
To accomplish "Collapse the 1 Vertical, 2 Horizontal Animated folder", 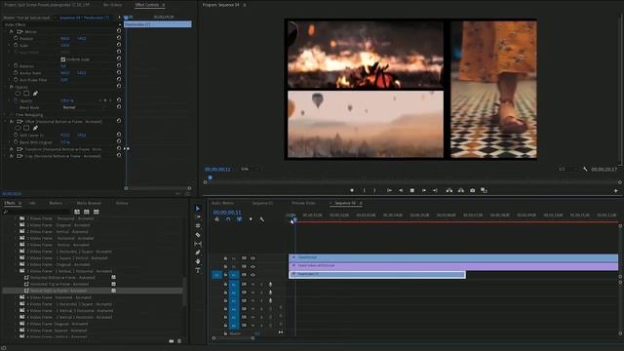I will pos(17,271).
